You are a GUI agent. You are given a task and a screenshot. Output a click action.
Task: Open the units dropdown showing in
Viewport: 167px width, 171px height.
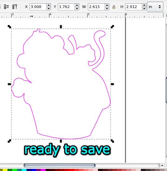click(155, 7)
